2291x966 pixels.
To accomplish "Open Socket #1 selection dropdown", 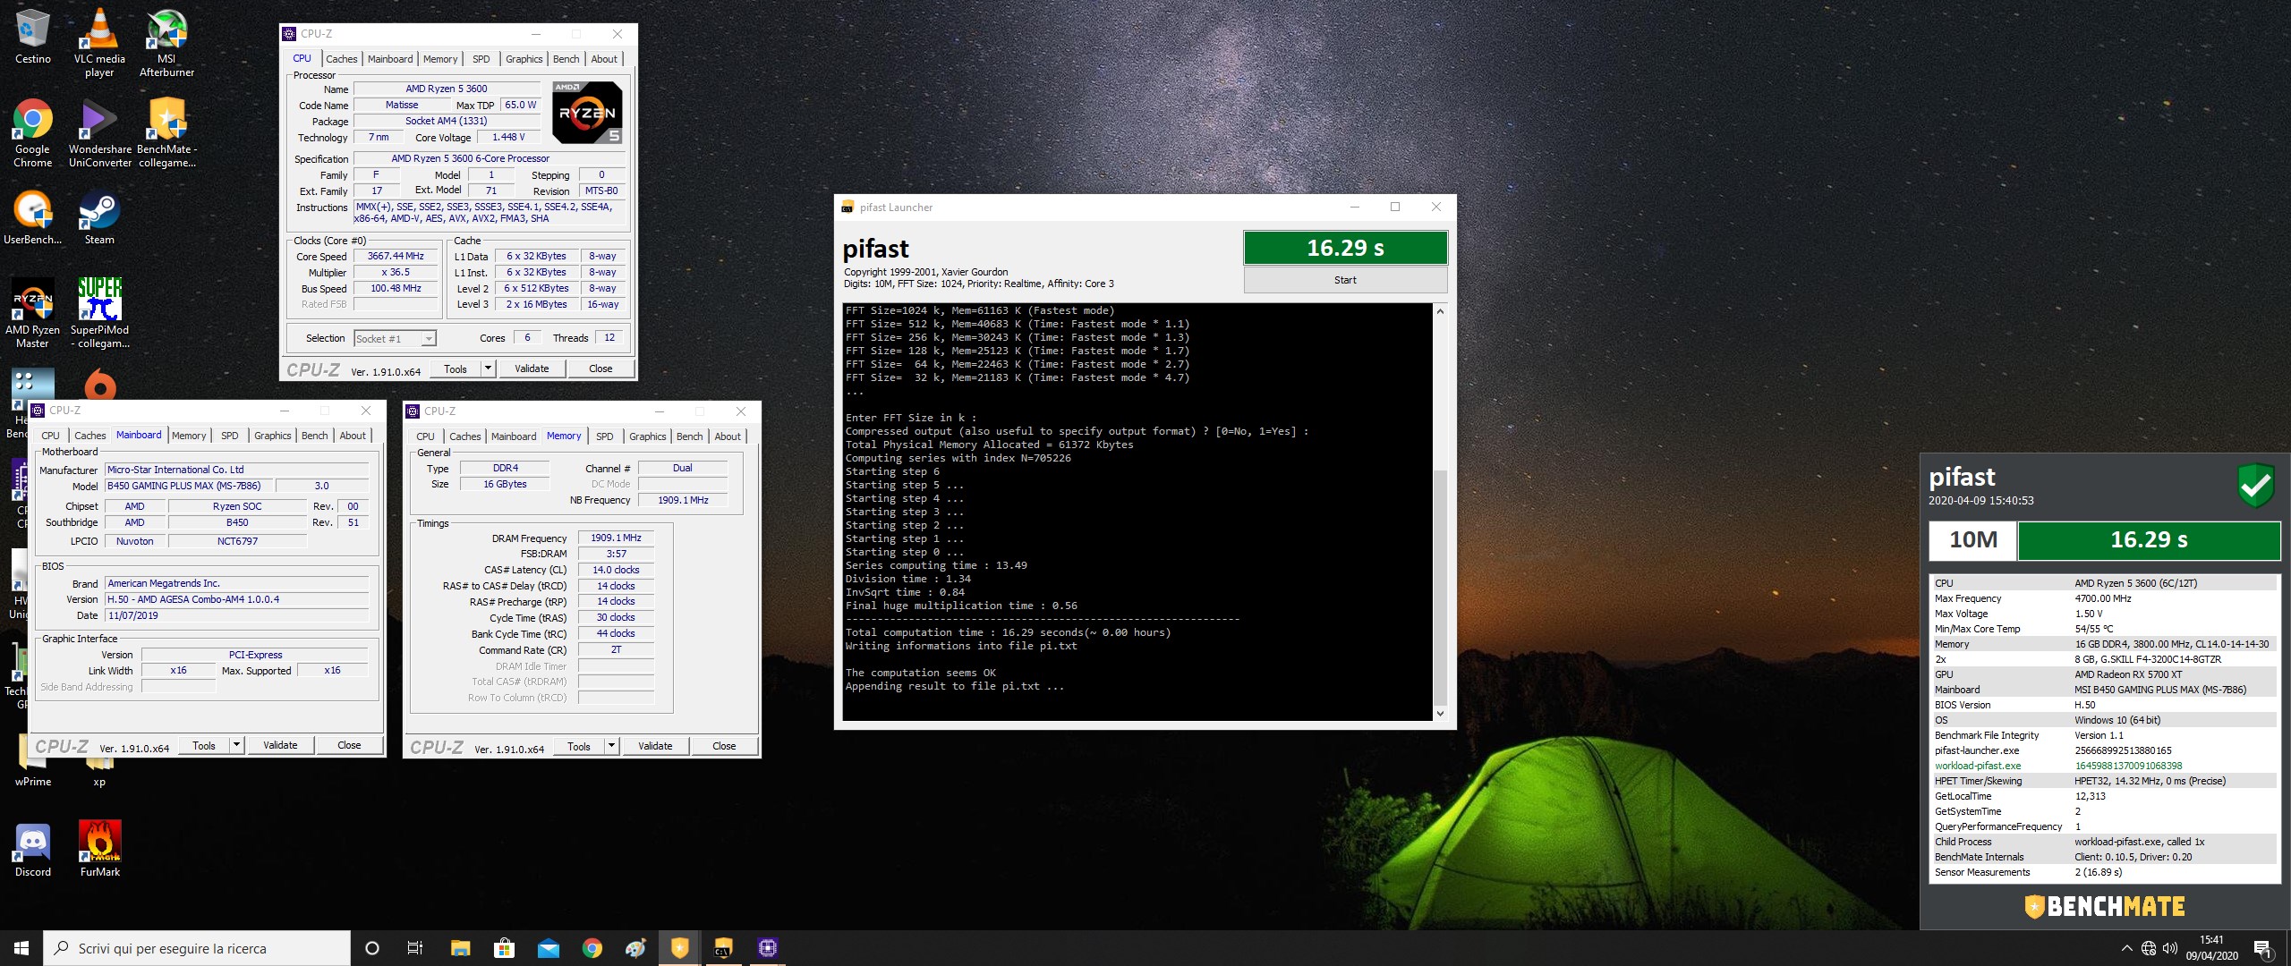I will point(395,338).
